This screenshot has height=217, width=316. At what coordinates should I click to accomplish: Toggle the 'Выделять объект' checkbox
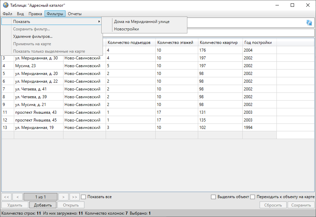click(x=213, y=197)
